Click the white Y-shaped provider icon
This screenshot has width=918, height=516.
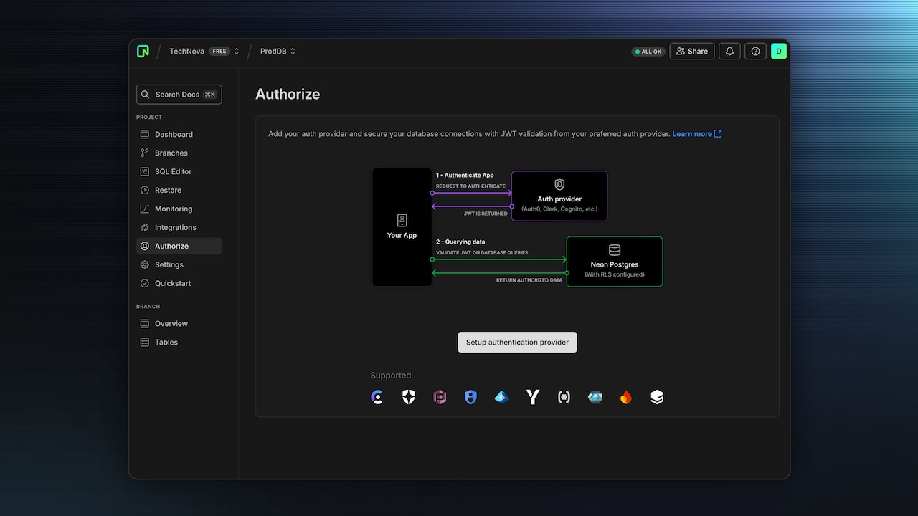tap(533, 397)
